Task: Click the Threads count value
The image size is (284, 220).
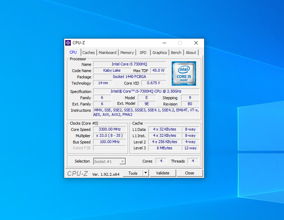Action: tap(193, 161)
